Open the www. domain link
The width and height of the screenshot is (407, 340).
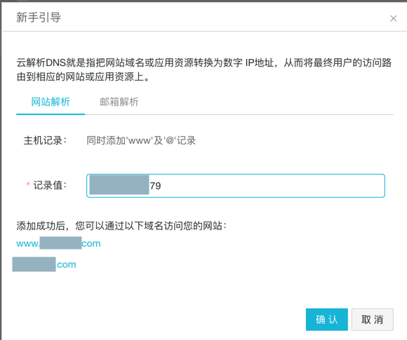pyautogui.click(x=58, y=243)
